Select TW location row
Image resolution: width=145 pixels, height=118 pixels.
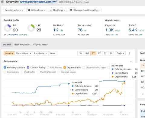tap(143, 65)
